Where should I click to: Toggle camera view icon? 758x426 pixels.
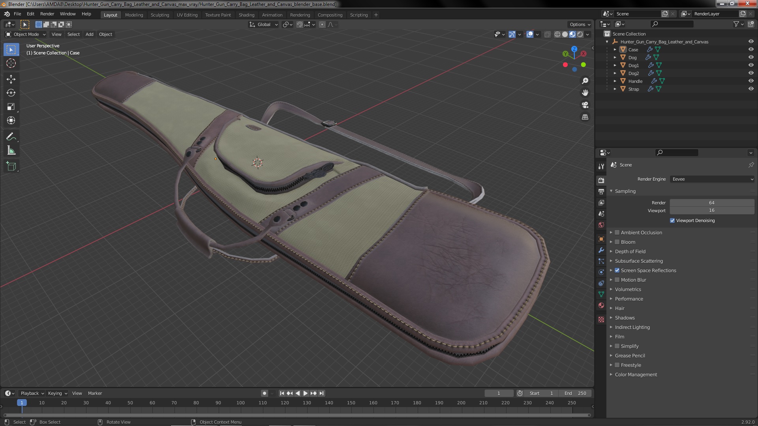coord(585,105)
